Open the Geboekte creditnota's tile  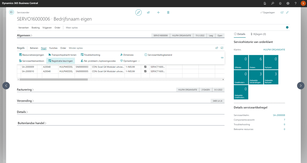click(241, 92)
